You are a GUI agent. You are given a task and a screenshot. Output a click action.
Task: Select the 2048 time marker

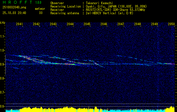click(138, 24)
